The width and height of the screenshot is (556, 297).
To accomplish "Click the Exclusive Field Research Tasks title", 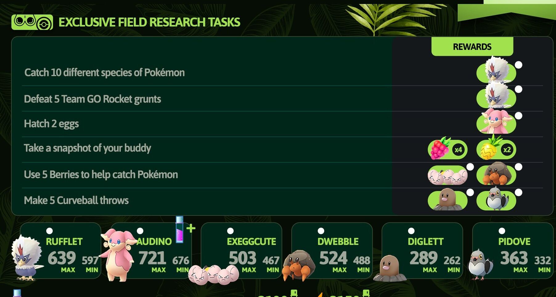I will (149, 22).
